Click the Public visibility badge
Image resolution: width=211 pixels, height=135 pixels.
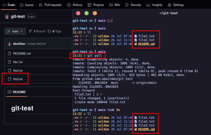click(31, 17)
